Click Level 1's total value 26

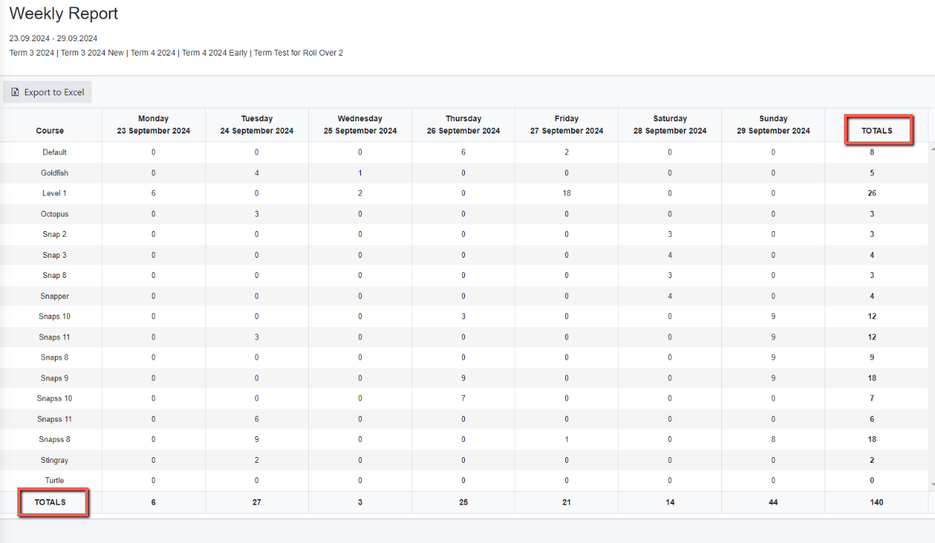tap(872, 194)
